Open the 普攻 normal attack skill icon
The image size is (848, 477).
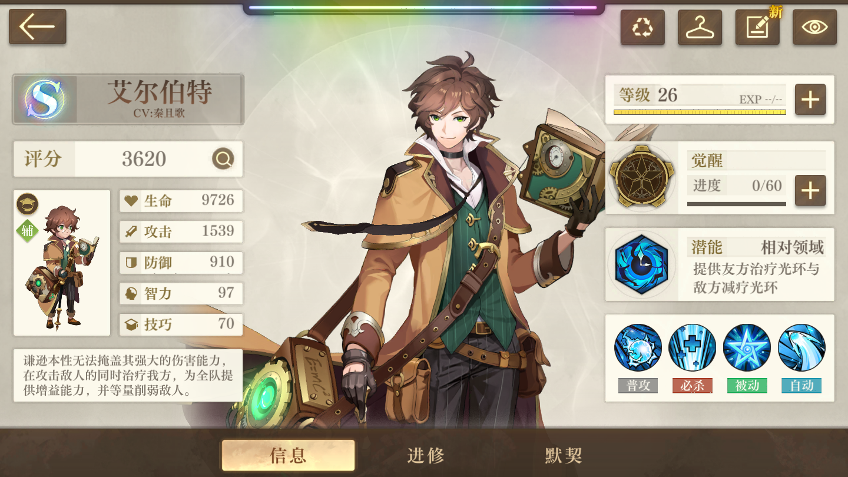tap(638, 347)
